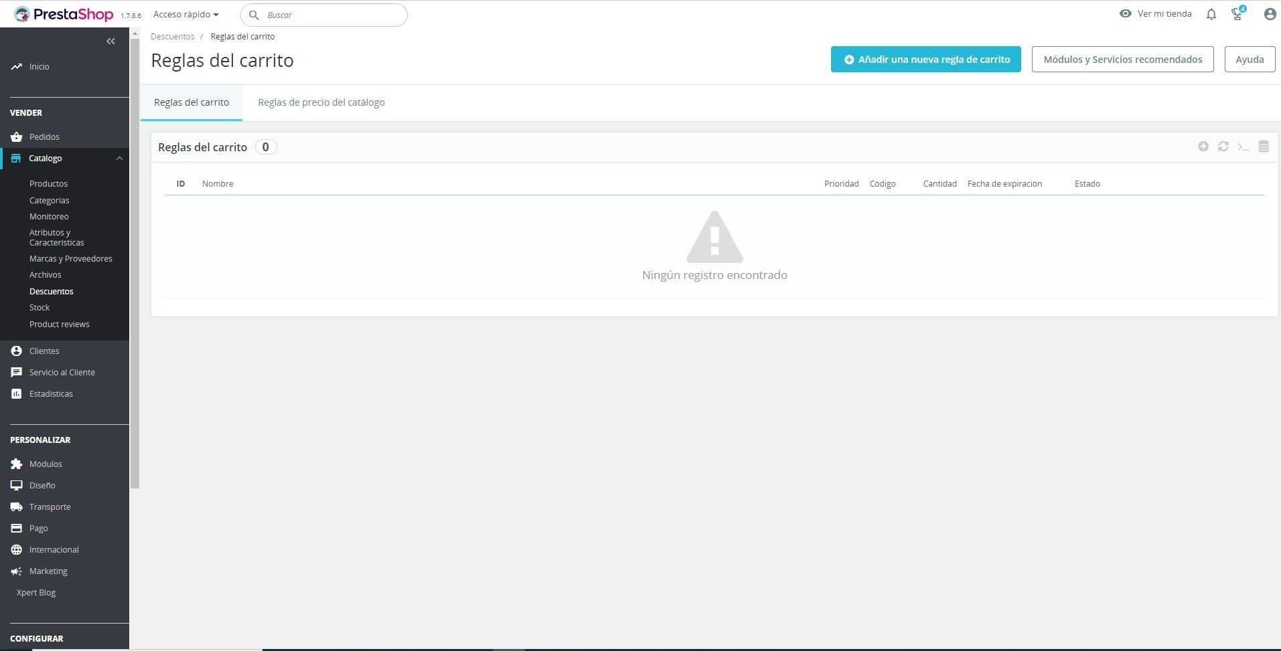This screenshot has height=651, width=1281.
Task: Collapse the Catálogo menu chevron
Action: [x=119, y=159]
